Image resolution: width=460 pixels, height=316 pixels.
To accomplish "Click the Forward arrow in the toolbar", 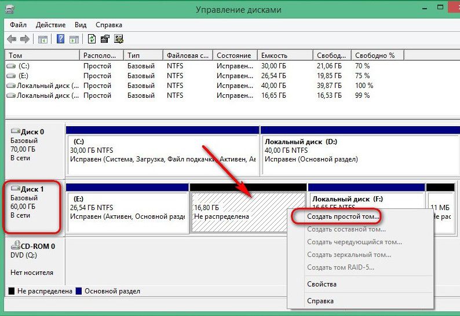I will tap(25, 39).
